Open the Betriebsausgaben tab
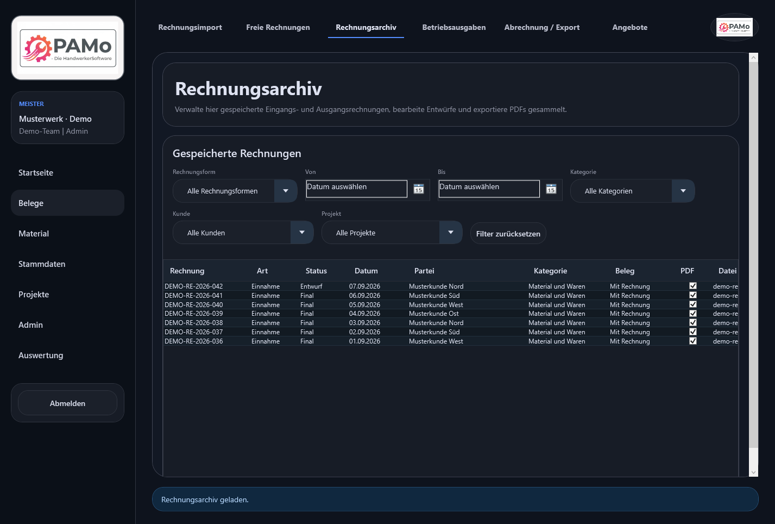 coord(454,27)
